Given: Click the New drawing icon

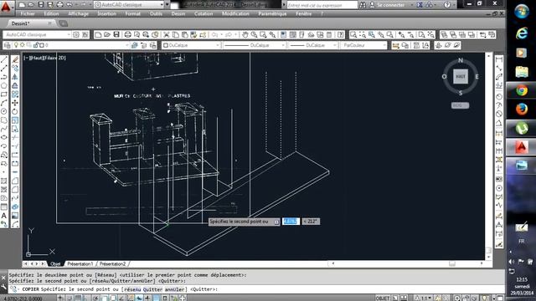Looking at the screenshot, I should (98, 34).
